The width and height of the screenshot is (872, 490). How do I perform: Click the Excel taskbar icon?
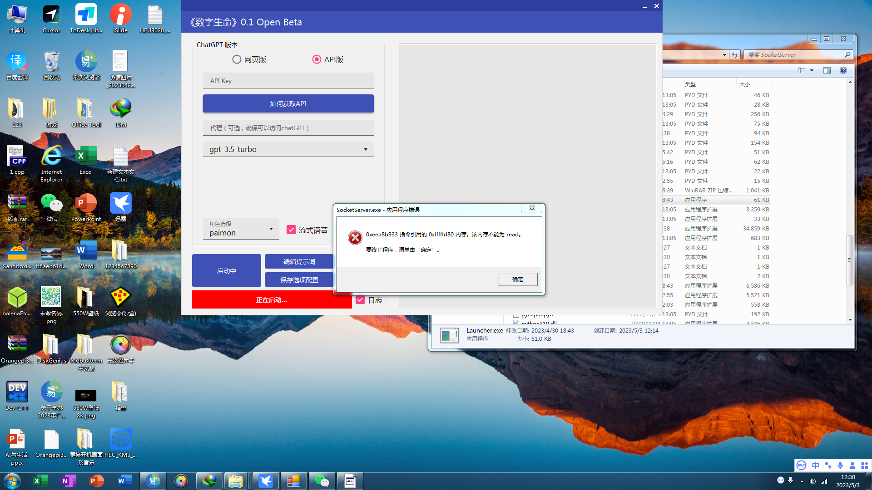[40, 481]
